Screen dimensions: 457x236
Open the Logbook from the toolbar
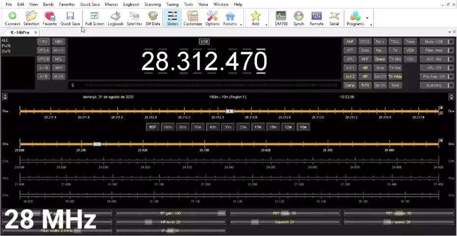pyautogui.click(x=115, y=18)
